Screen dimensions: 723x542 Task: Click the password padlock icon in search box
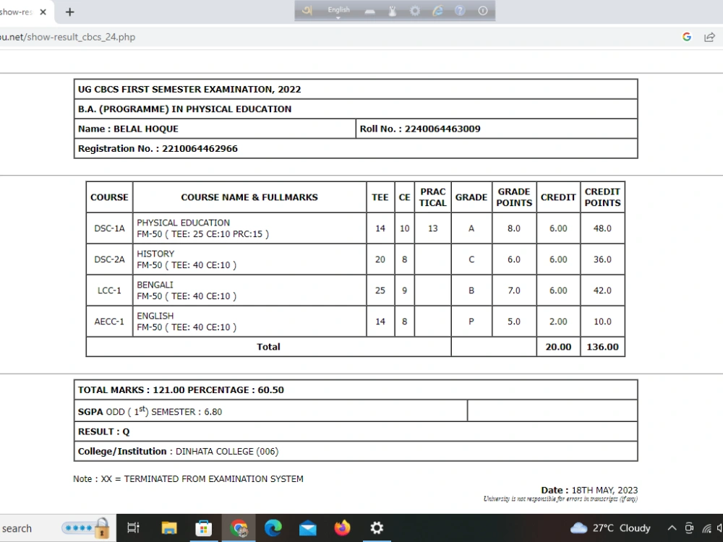pos(102,528)
